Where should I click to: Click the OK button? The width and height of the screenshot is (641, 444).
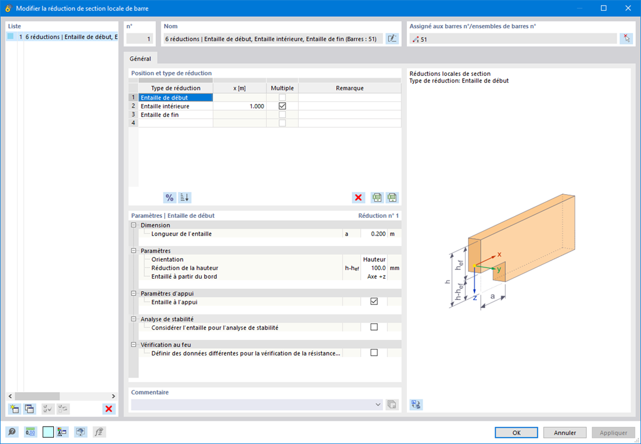(x=516, y=433)
